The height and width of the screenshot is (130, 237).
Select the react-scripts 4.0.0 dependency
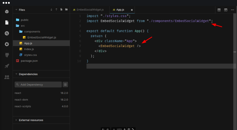(x=41, y=106)
